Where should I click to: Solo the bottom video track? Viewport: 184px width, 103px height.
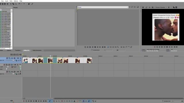click(x=20, y=72)
